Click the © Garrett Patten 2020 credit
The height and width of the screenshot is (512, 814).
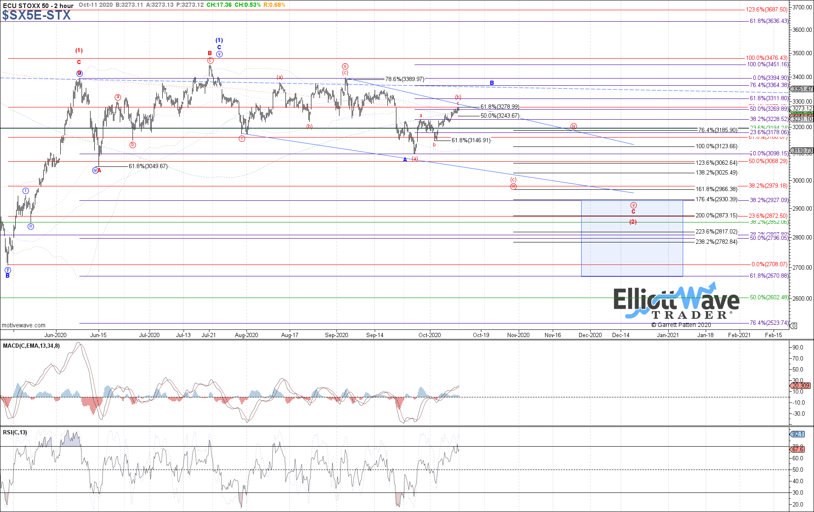[x=681, y=325]
